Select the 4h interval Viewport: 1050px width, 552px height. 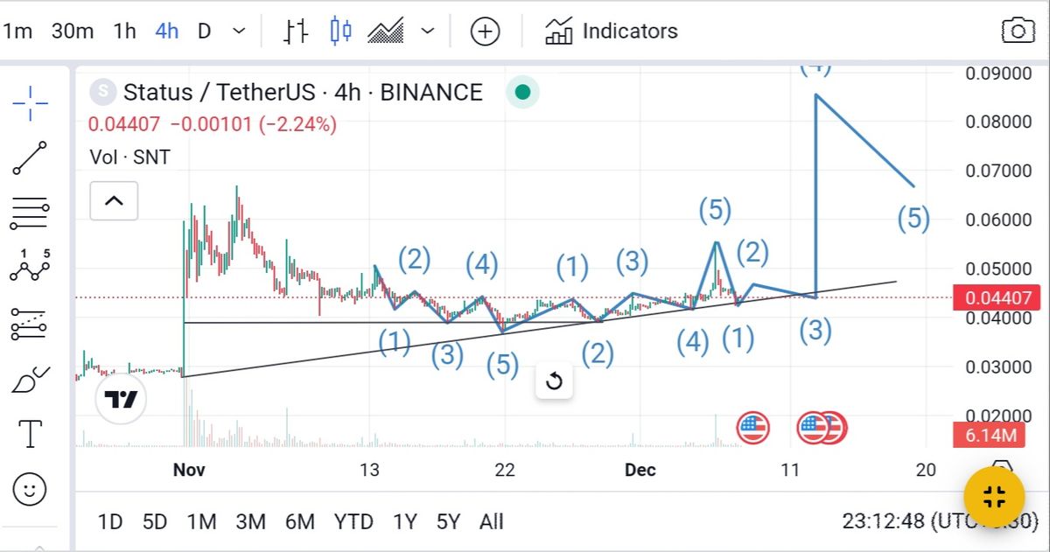167,31
